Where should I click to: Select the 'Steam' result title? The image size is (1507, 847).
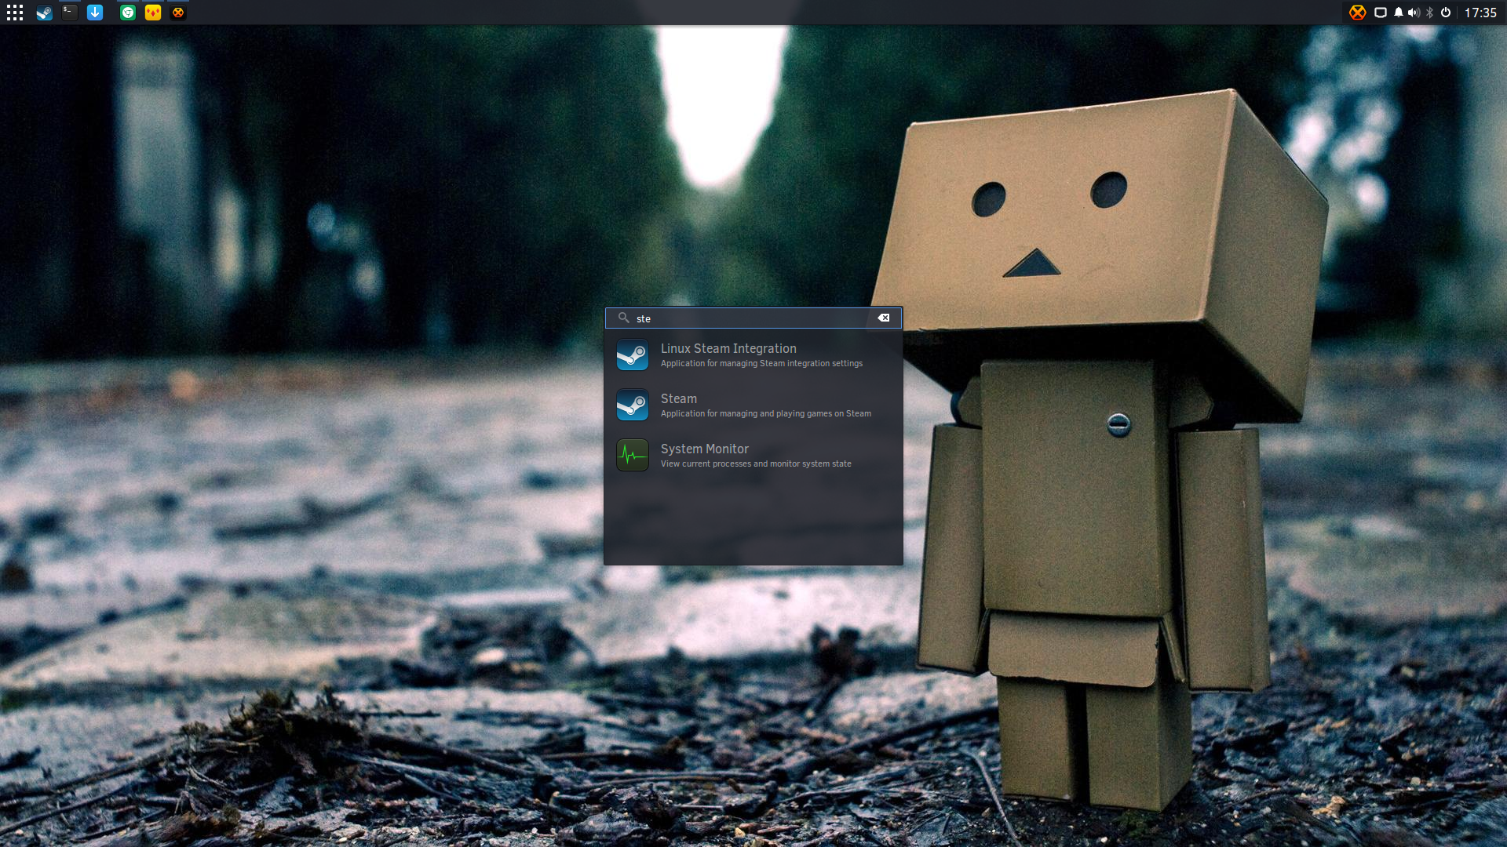coord(679,398)
